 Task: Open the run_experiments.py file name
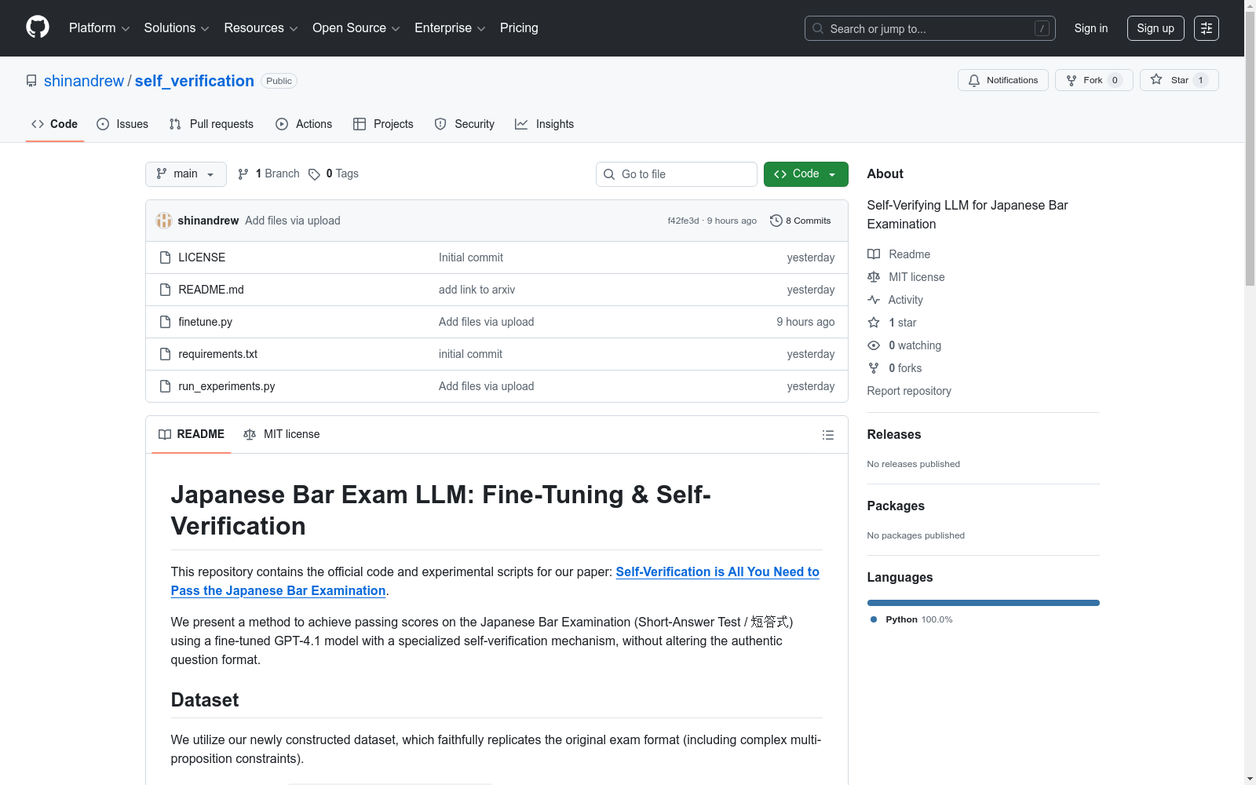click(227, 386)
